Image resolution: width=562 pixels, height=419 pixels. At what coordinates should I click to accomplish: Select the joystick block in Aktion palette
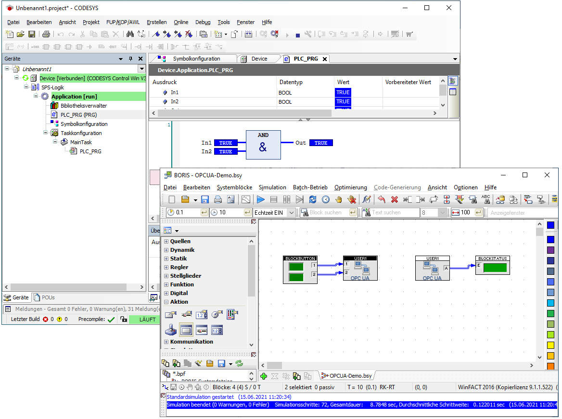(171, 330)
